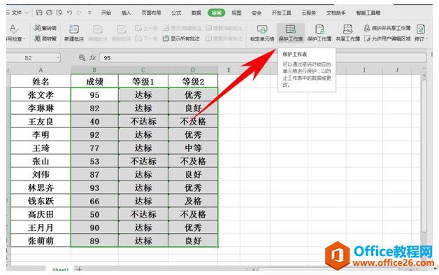
Task: Switch to the 插入 tab
Action: 126,13
